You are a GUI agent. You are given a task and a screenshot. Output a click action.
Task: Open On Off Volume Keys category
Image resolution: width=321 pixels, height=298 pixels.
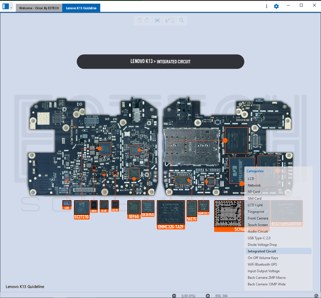278,258
